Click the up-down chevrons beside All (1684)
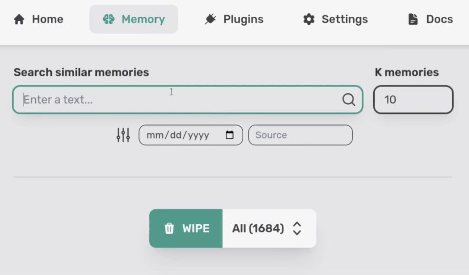Image resolution: width=469 pixels, height=275 pixels. 297,228
